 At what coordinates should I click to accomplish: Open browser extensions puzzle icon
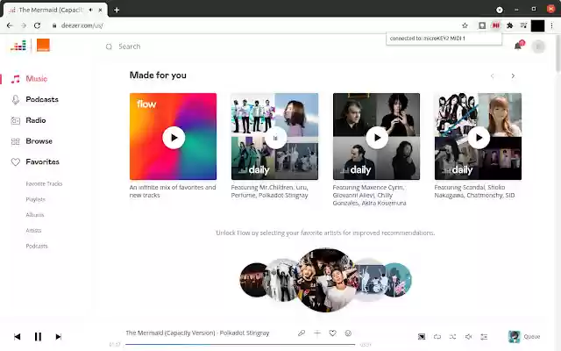coord(510,25)
